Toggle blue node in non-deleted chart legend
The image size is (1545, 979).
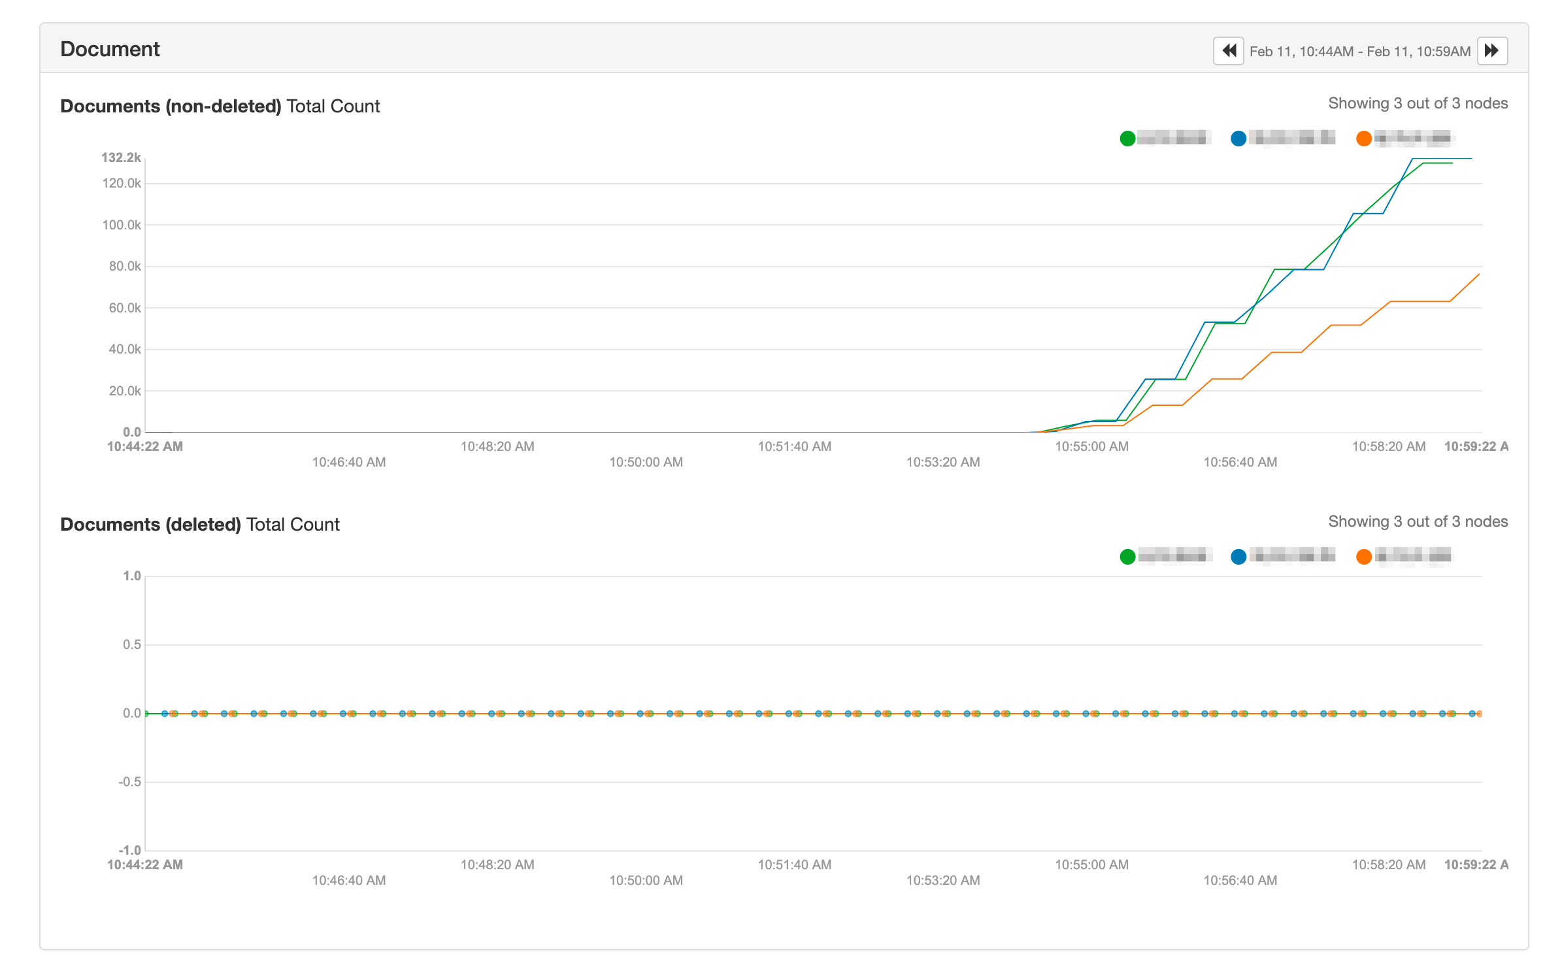click(x=1238, y=139)
